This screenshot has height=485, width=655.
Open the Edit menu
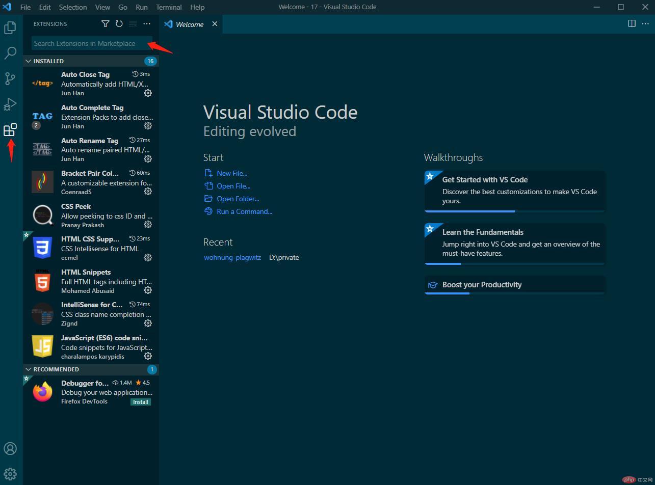(x=45, y=7)
